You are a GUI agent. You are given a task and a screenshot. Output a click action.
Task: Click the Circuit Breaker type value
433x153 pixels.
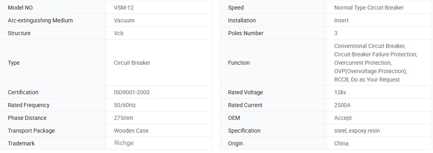[x=132, y=63]
